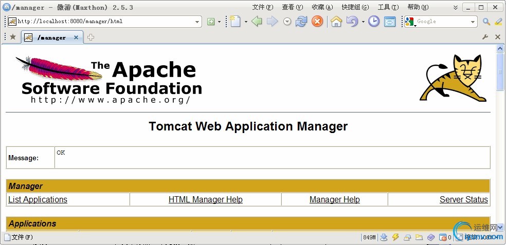506x245 pixels.
Task: Click the blue download arrow in the status bar
Action: (x=384, y=237)
